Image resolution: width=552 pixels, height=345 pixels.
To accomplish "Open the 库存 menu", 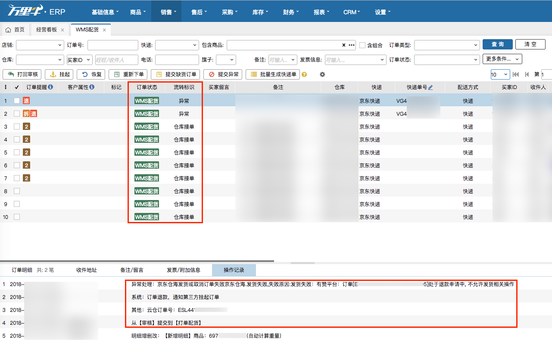I will click(x=260, y=12).
